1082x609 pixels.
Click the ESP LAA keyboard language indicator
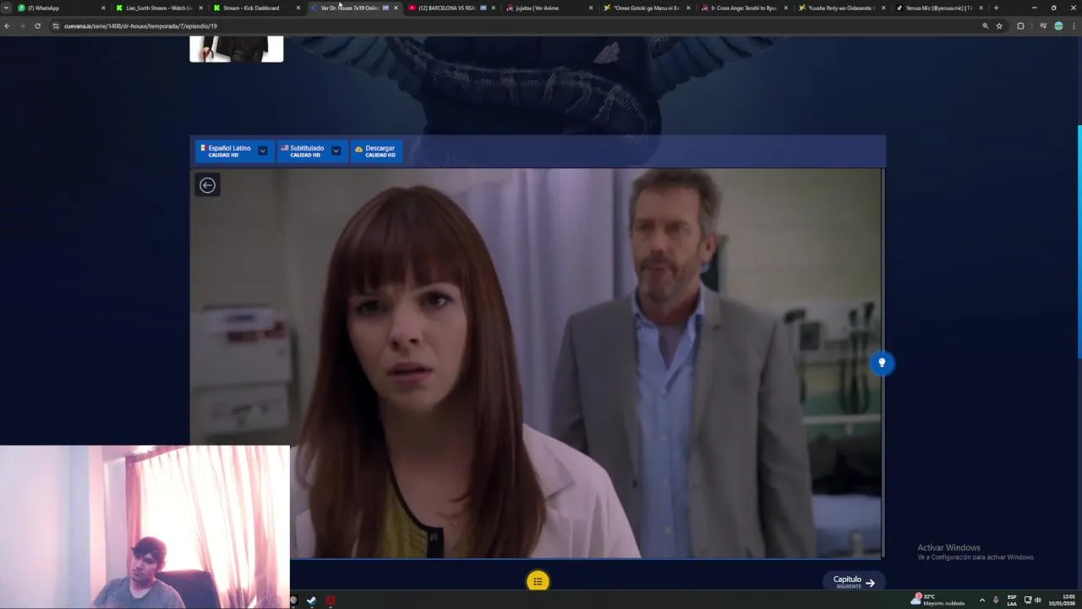[x=1012, y=601]
